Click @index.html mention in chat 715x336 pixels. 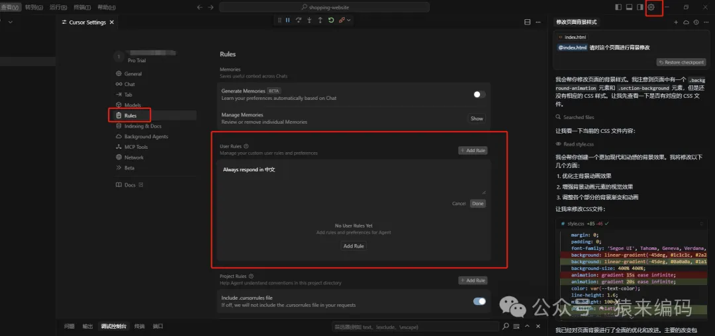(572, 48)
